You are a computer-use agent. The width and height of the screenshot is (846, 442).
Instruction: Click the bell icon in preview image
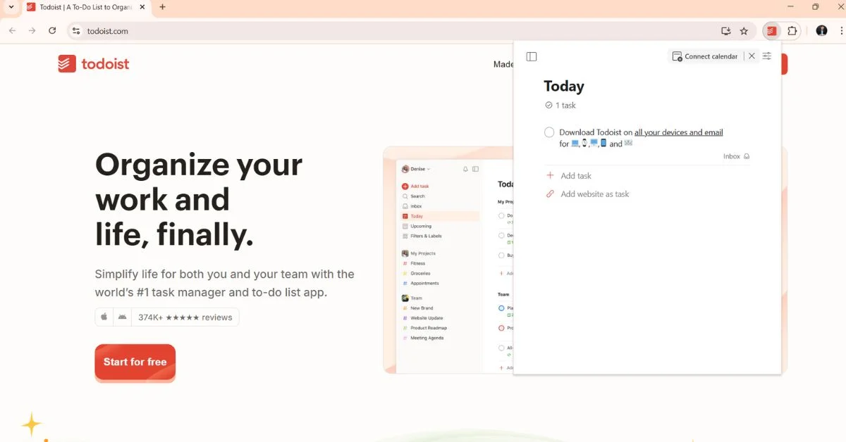pos(465,169)
